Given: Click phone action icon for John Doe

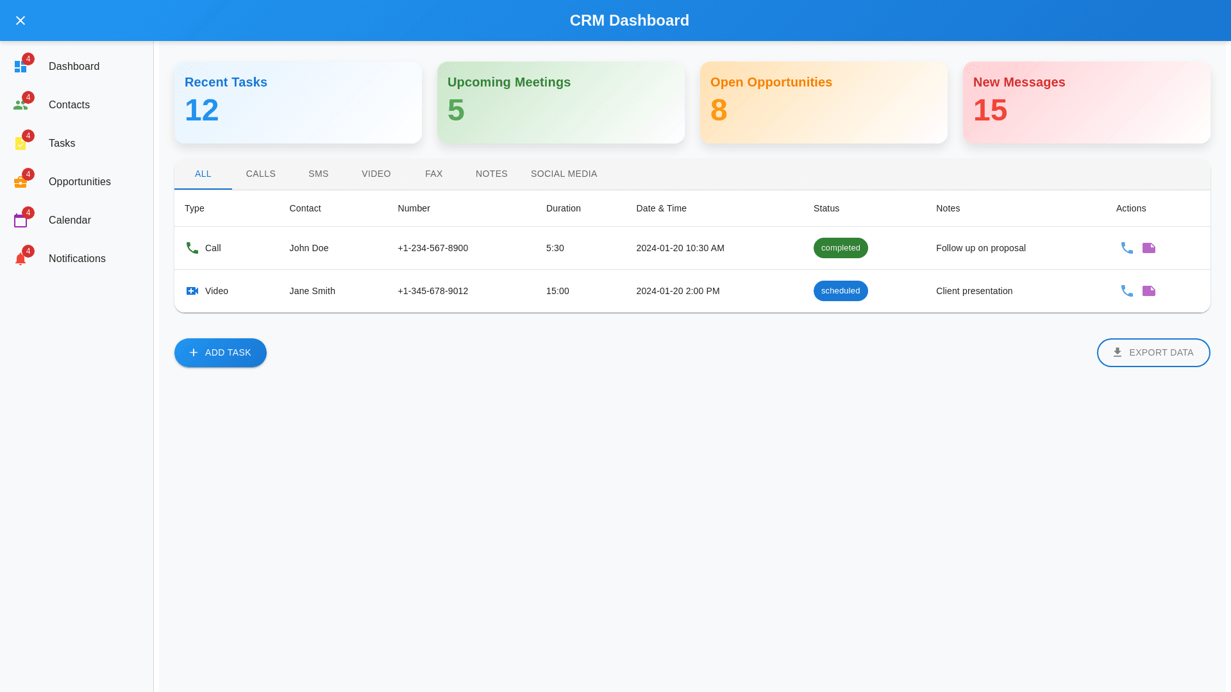Looking at the screenshot, I should click(1127, 248).
